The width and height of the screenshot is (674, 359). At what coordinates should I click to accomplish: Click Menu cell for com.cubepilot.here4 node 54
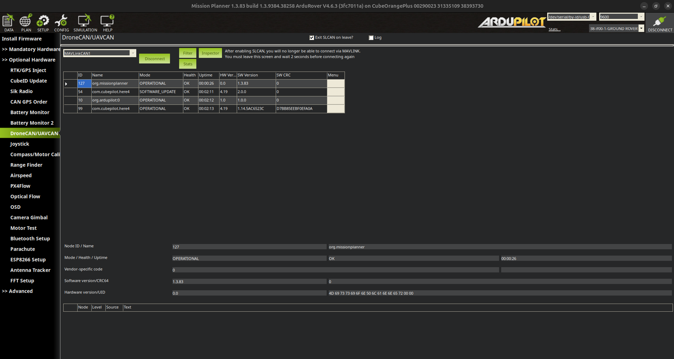pyautogui.click(x=335, y=92)
